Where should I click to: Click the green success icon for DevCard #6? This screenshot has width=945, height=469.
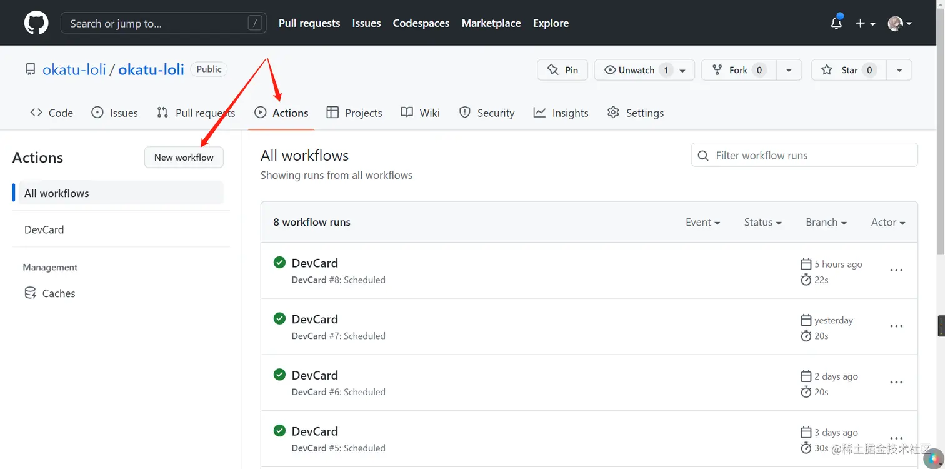[x=280, y=375]
